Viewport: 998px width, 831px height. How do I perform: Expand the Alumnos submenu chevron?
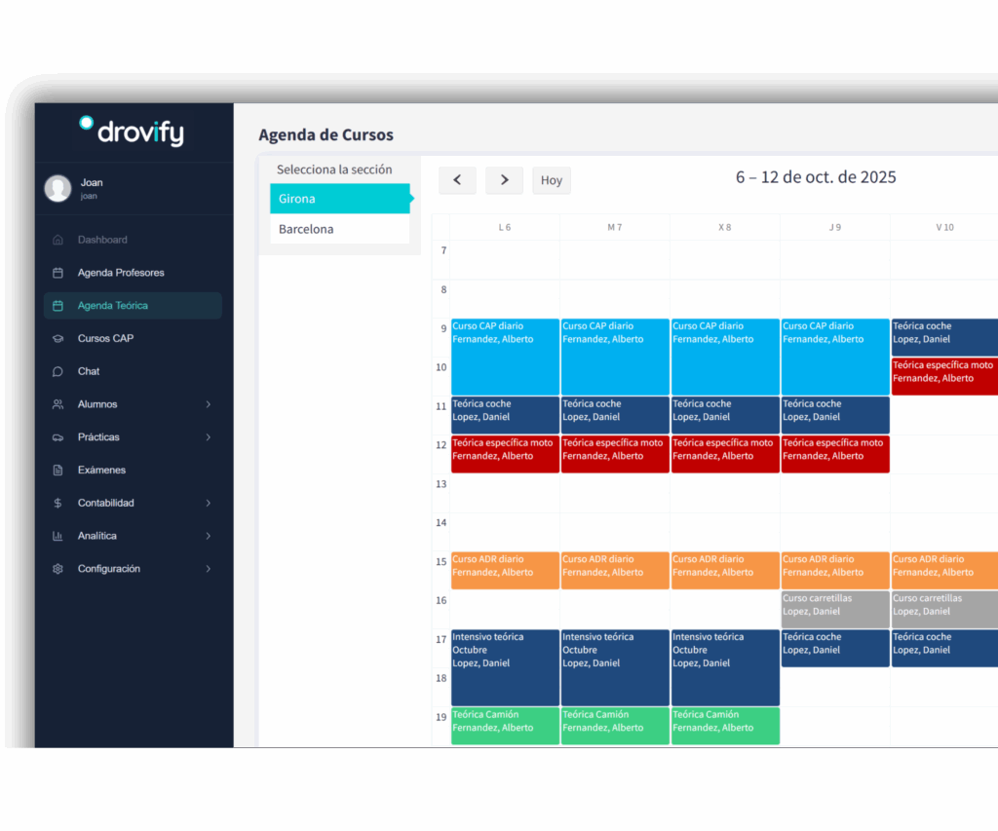pos(209,404)
